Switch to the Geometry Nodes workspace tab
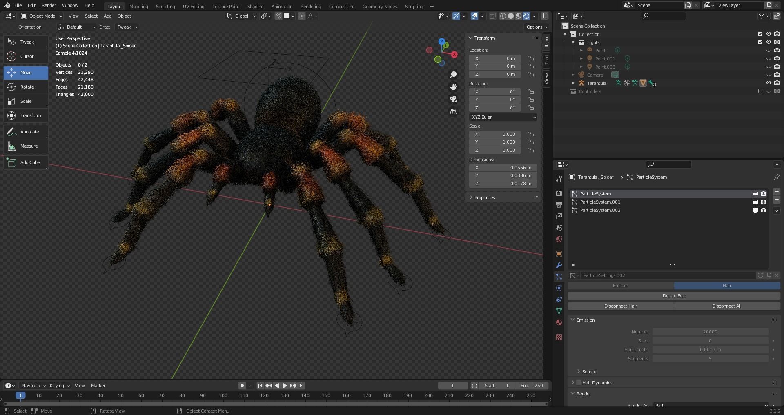The width and height of the screenshot is (784, 415). point(379,6)
